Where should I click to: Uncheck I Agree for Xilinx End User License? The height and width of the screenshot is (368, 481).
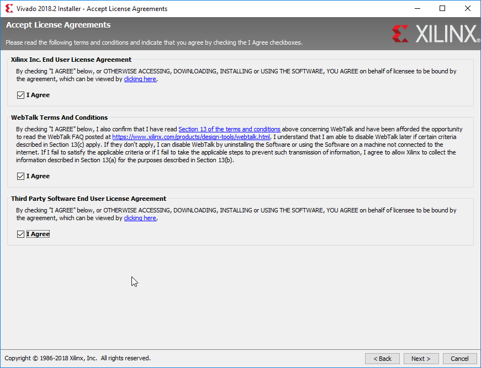tap(20, 95)
